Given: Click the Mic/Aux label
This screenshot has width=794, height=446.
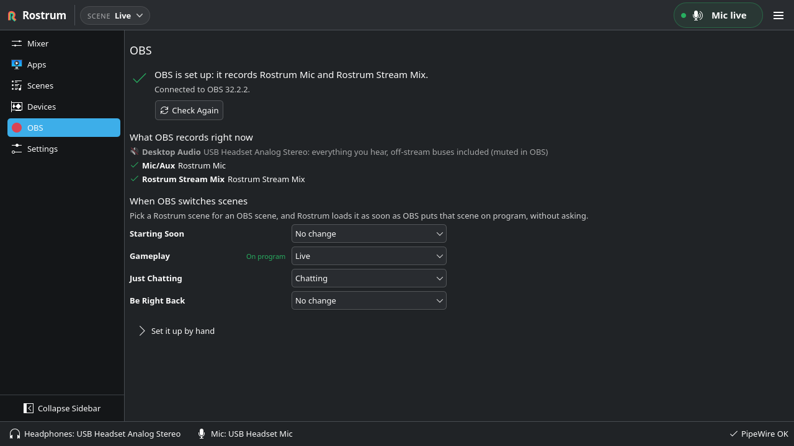Looking at the screenshot, I should coord(158,165).
